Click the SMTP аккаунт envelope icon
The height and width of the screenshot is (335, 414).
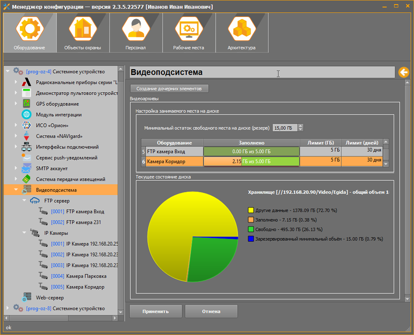(x=26, y=168)
